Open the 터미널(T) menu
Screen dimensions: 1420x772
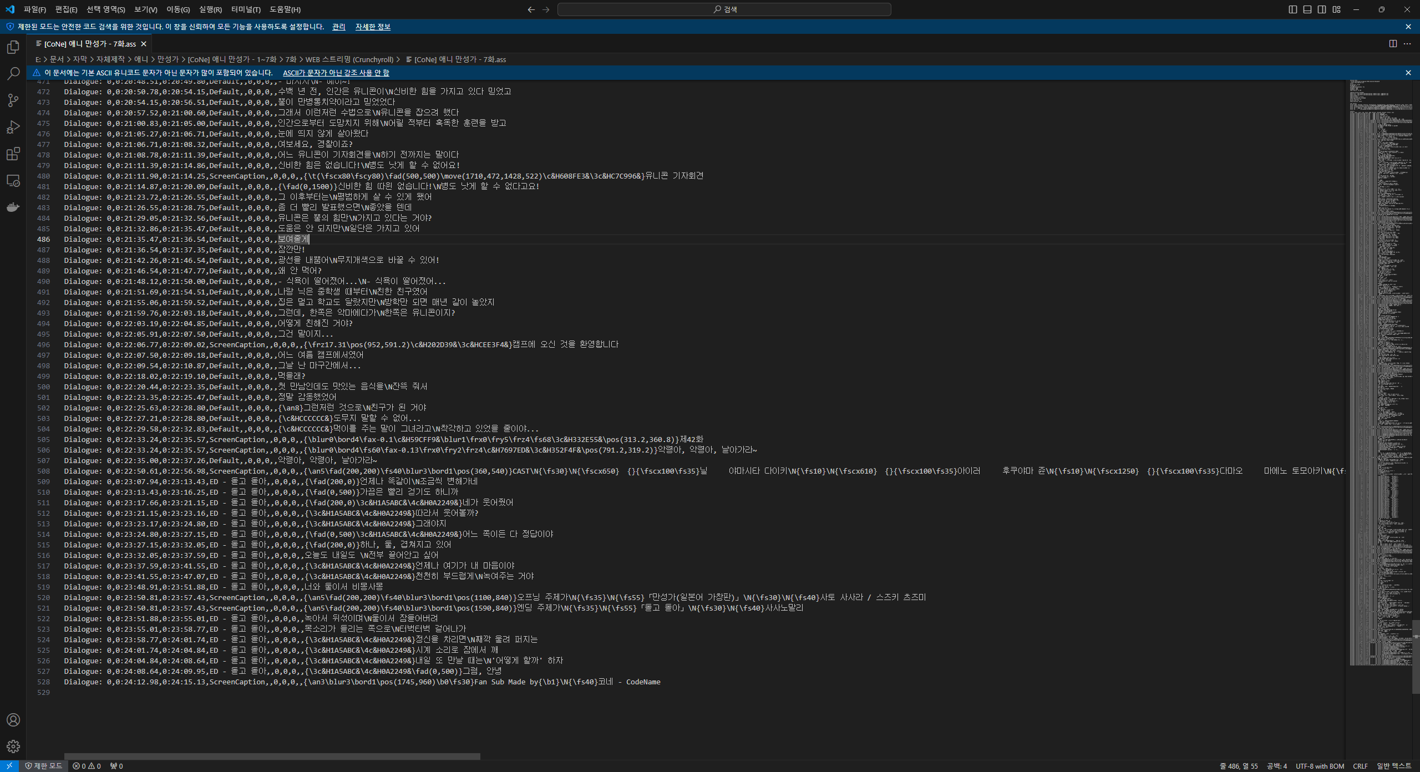click(246, 9)
